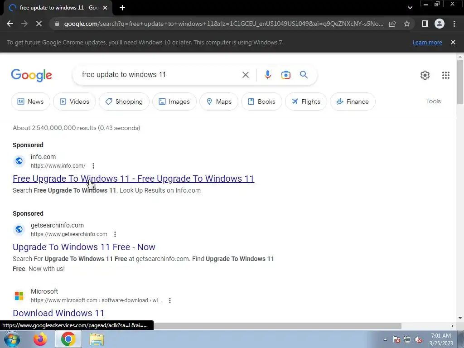Click the horizontal scrollbar right arrow
This screenshot has height=348, width=464.
[453, 326]
